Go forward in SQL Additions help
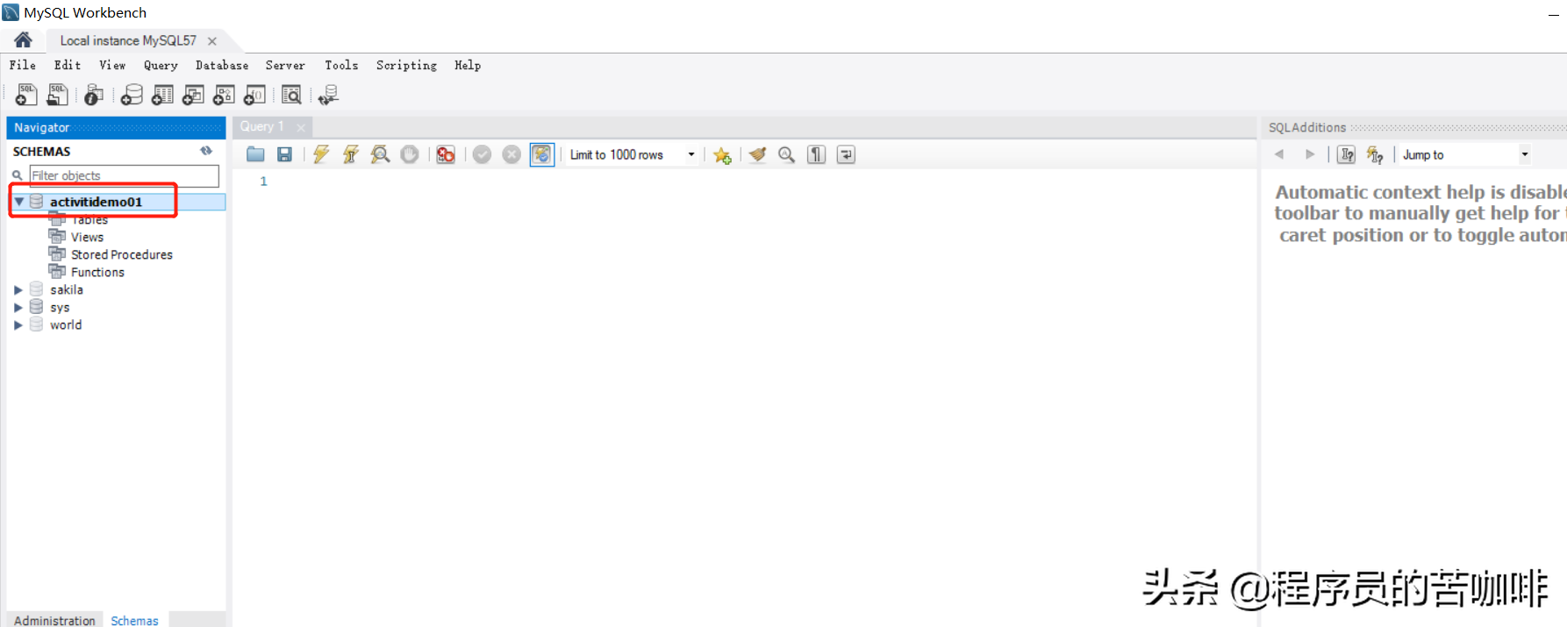 (x=1310, y=154)
